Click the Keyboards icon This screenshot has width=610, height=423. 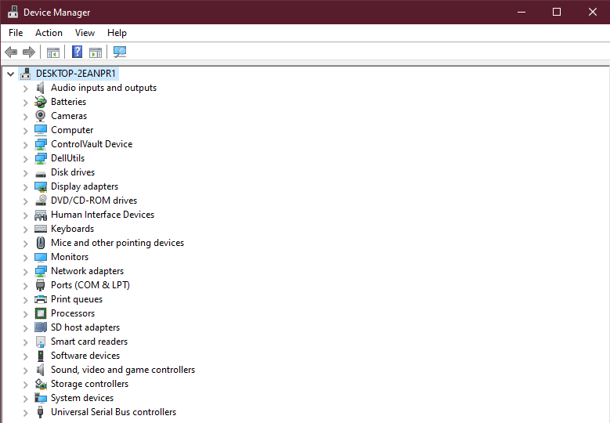(41, 229)
